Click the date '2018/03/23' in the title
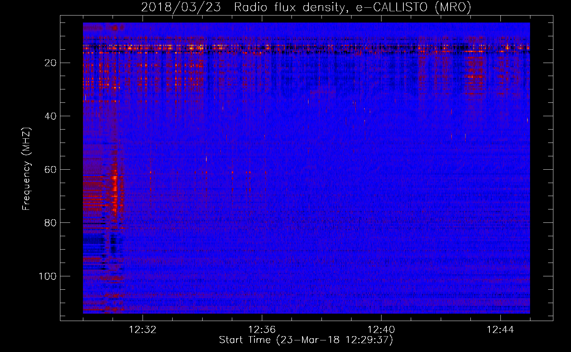571x352 pixels. [181, 7]
